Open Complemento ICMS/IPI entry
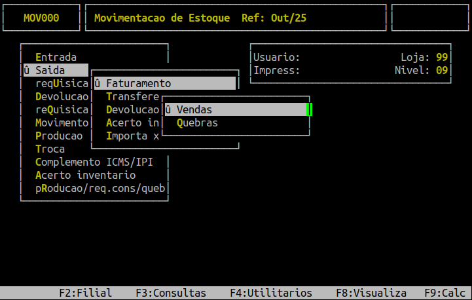 click(x=94, y=162)
